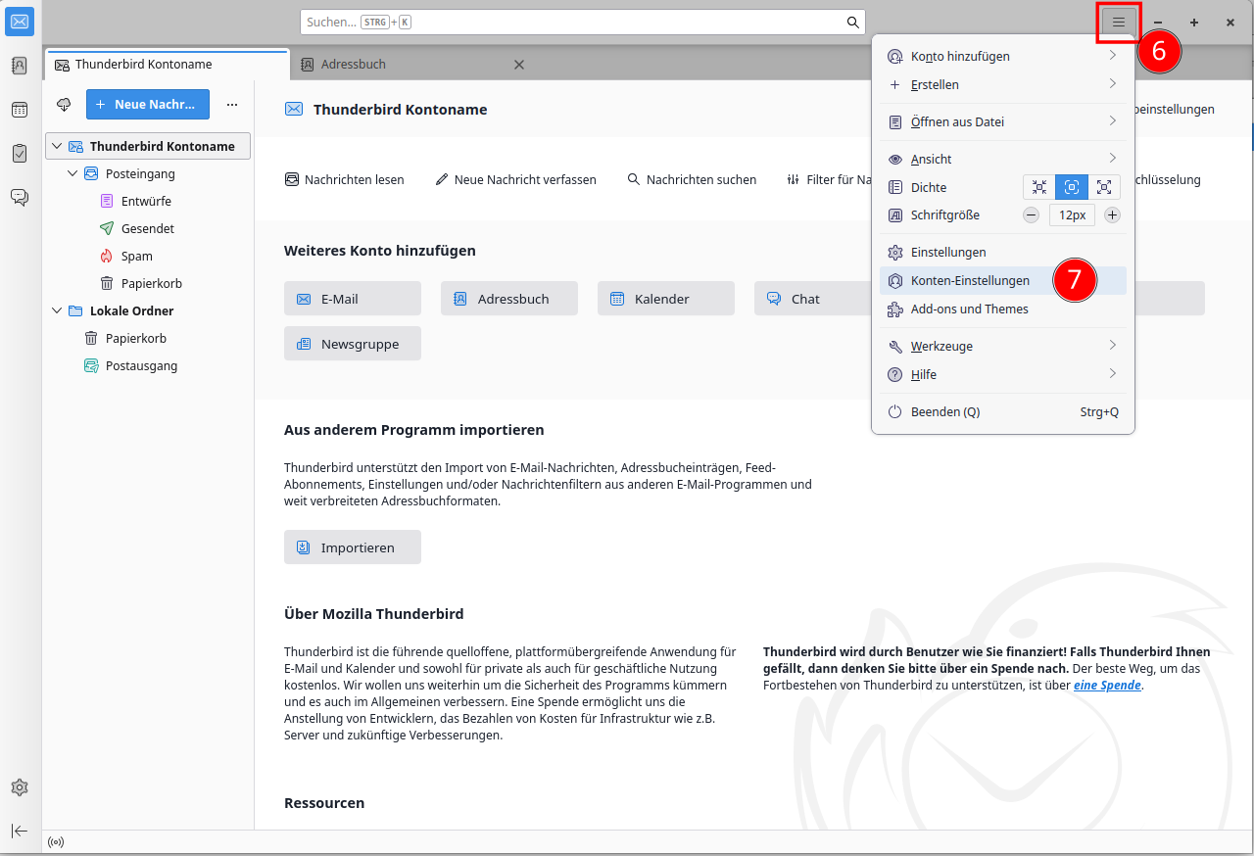
Task: Switch to the Calendar space icon
Action: coord(20,110)
